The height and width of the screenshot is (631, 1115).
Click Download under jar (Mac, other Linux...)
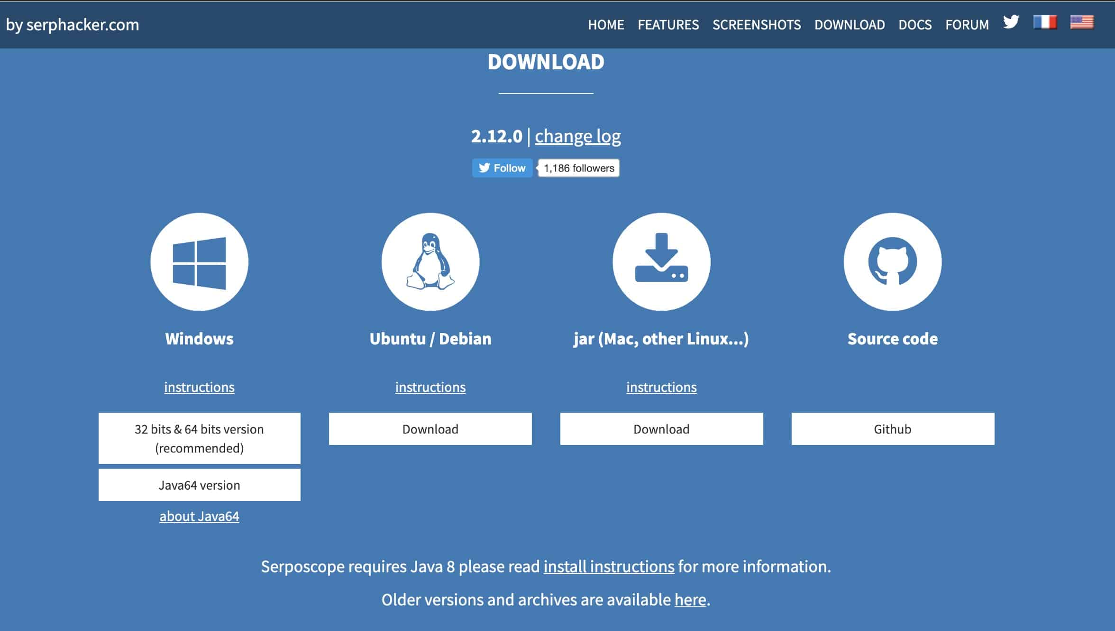click(661, 429)
